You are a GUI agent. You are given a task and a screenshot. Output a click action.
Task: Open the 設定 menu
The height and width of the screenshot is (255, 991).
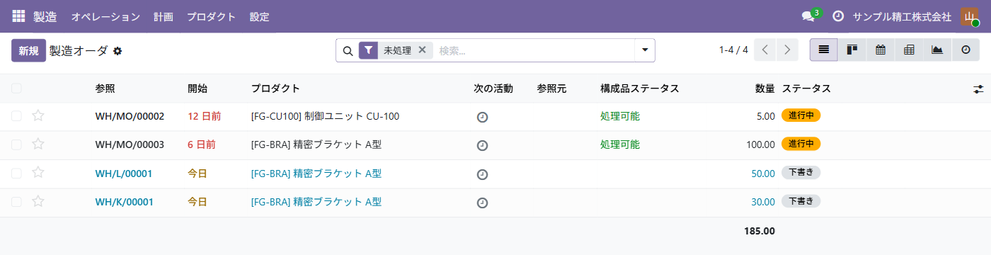pos(259,16)
